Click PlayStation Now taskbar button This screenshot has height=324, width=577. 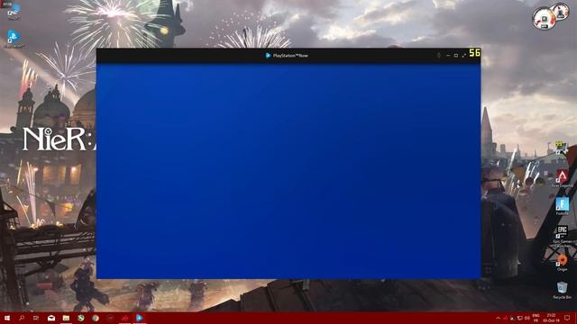click(x=140, y=318)
